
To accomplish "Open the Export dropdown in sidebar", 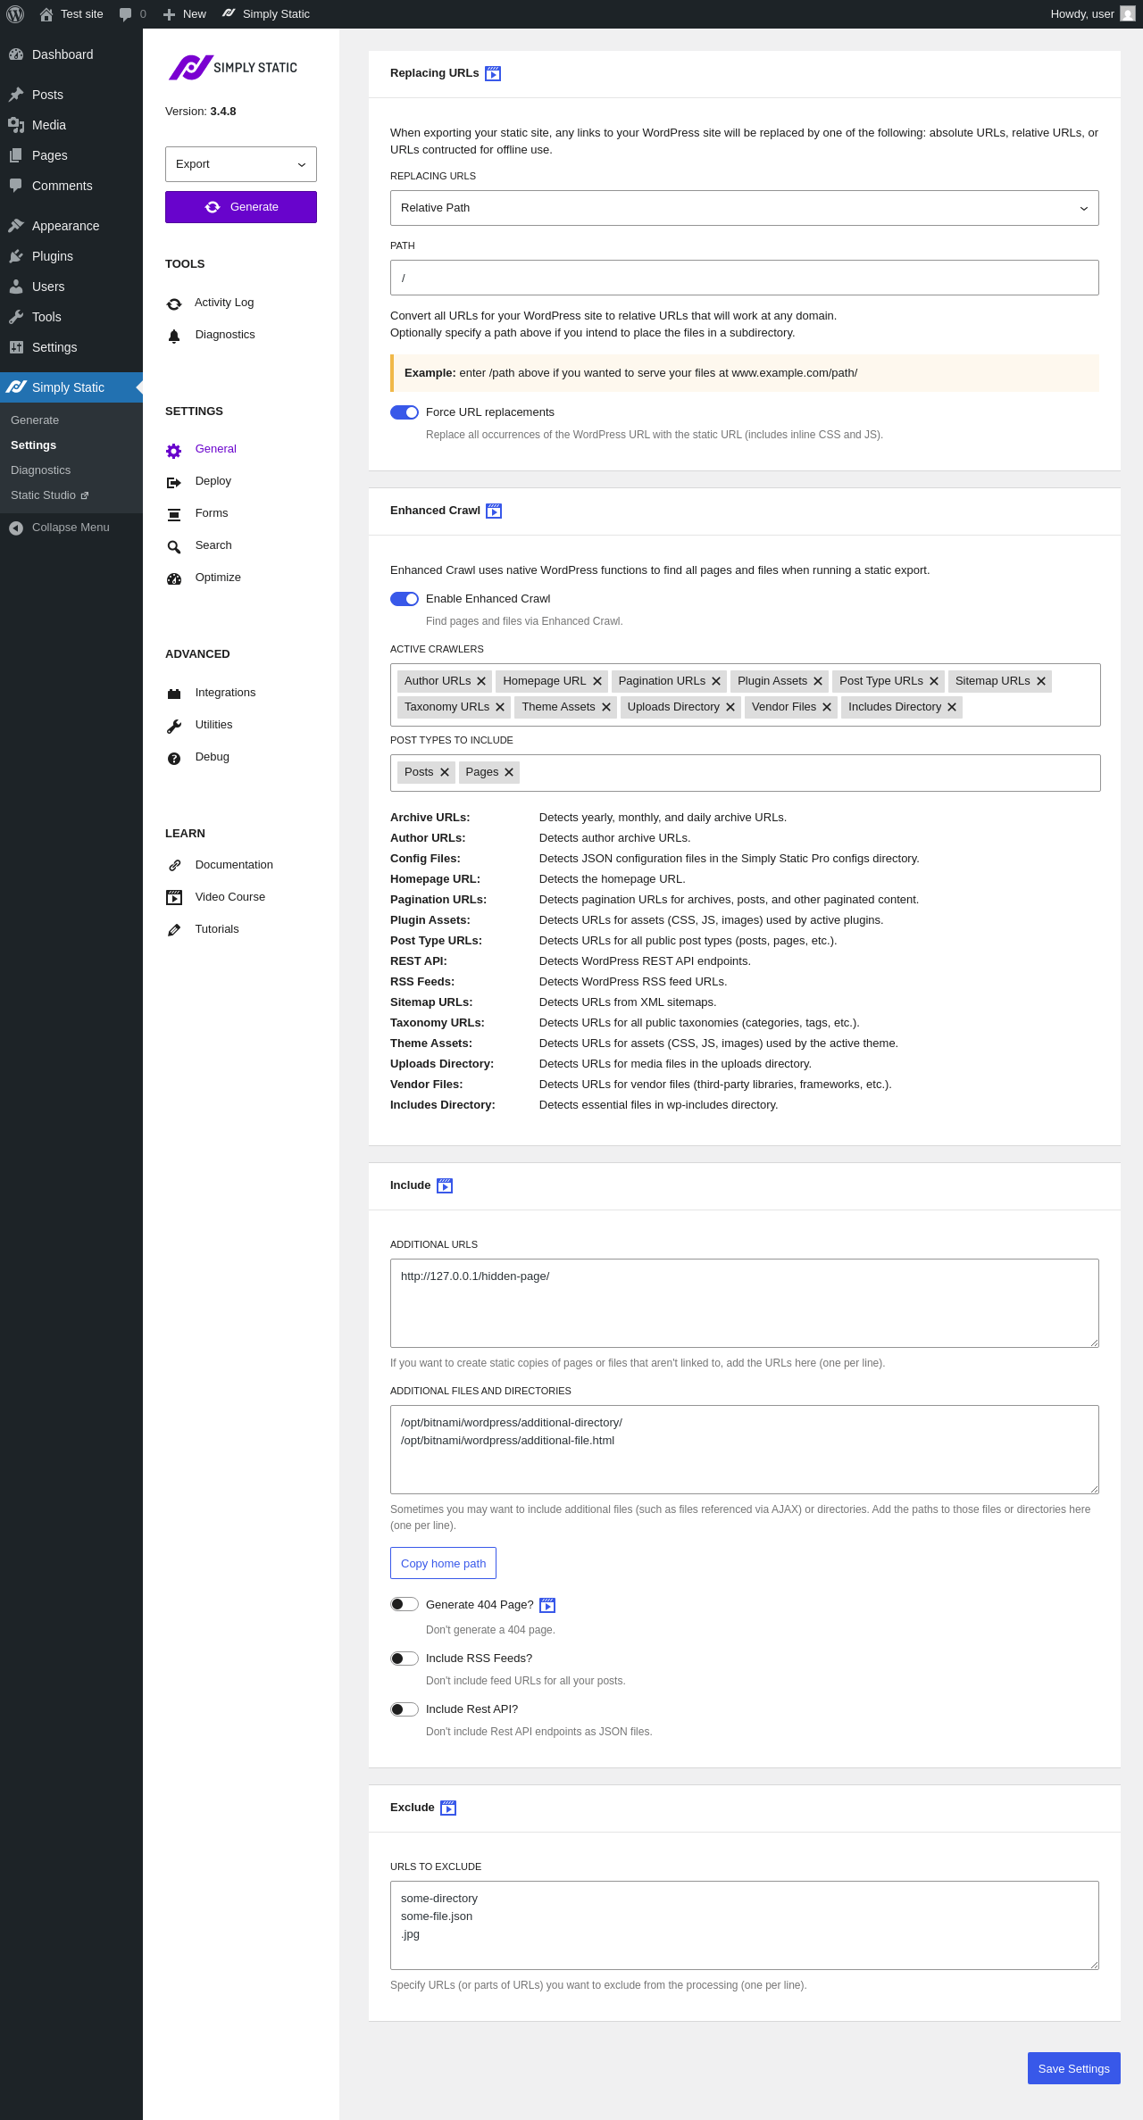I will [x=241, y=164].
